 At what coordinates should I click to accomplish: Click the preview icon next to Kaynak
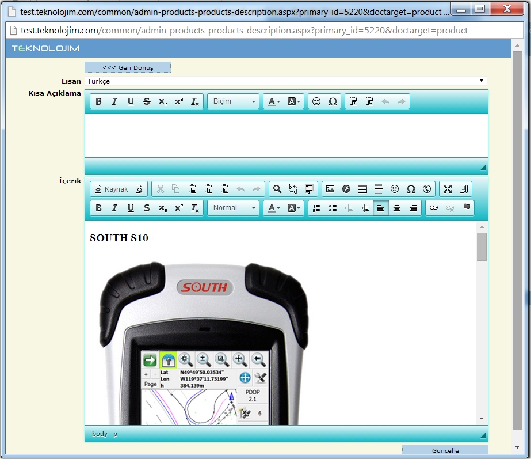pos(139,189)
